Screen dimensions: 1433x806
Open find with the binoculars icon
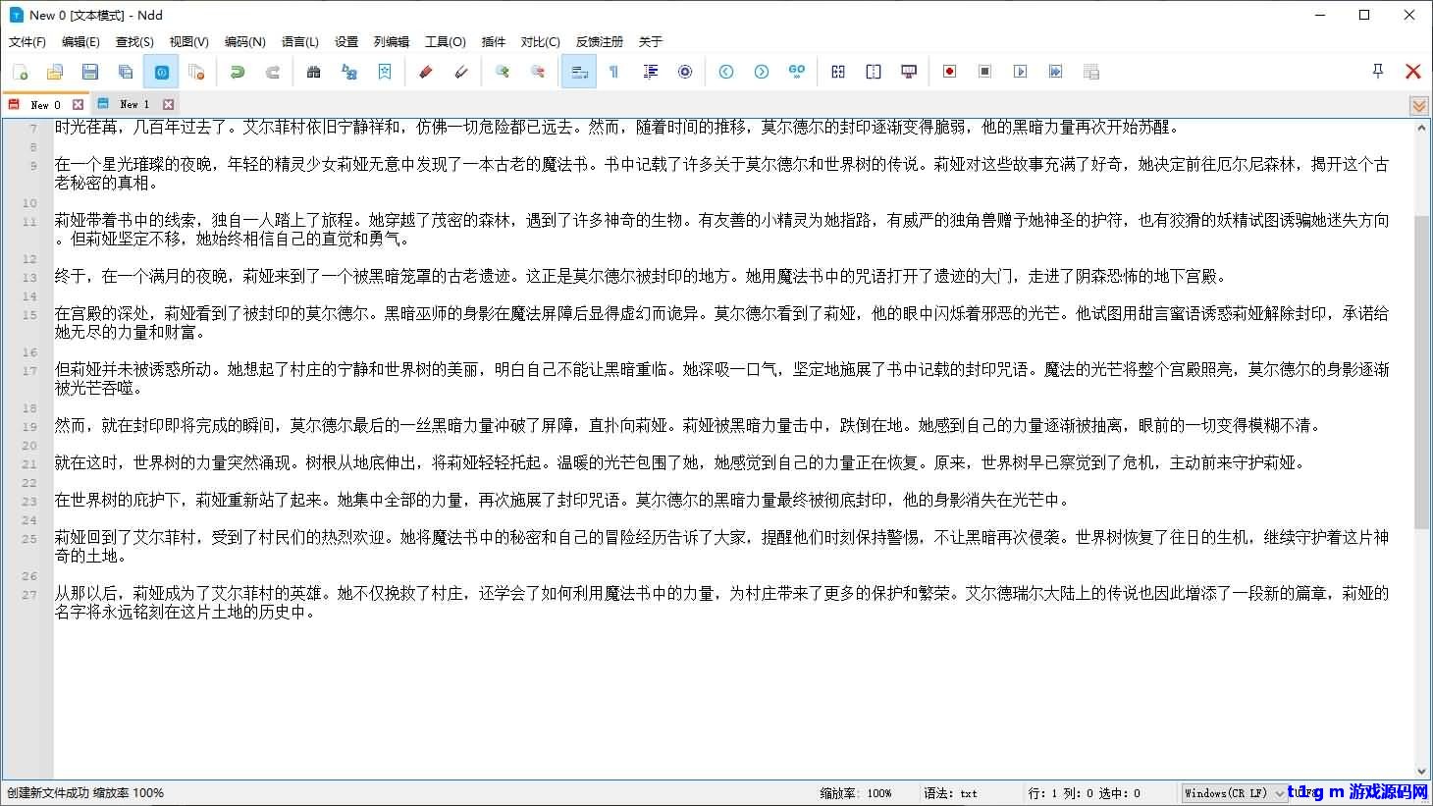(314, 72)
